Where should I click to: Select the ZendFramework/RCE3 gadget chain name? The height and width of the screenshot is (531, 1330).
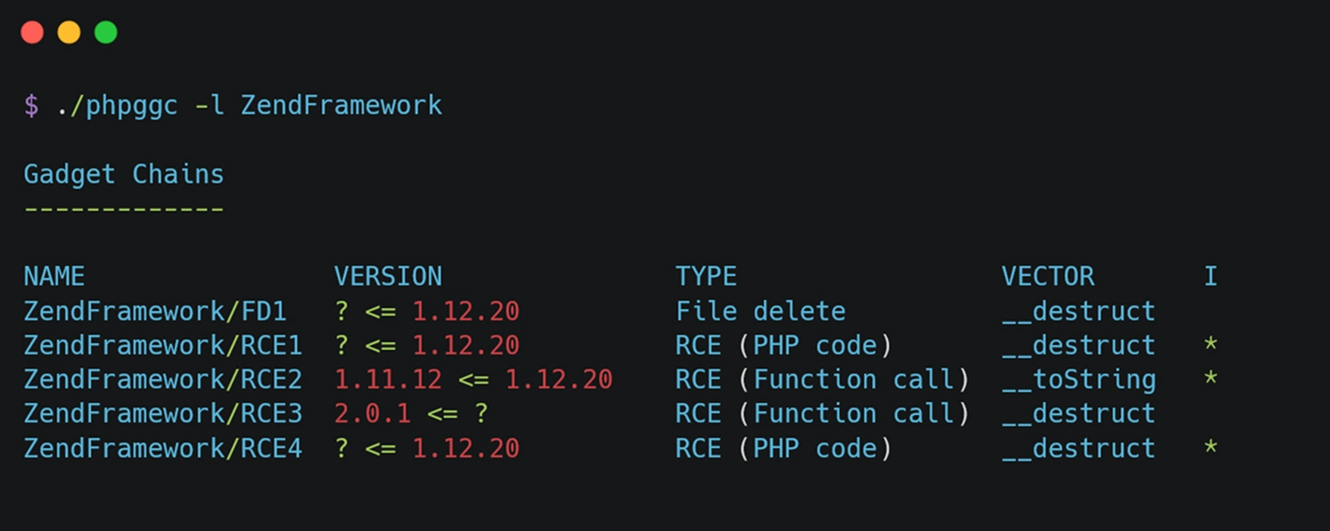tap(163, 414)
